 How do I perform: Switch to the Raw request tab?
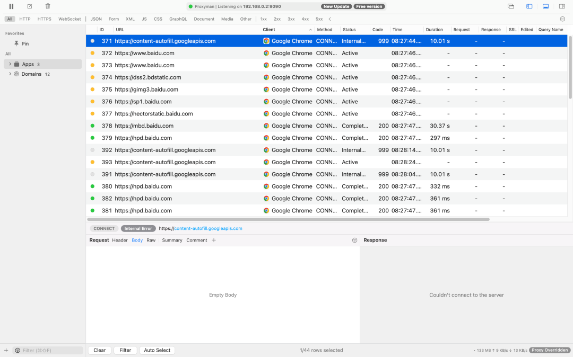151,240
